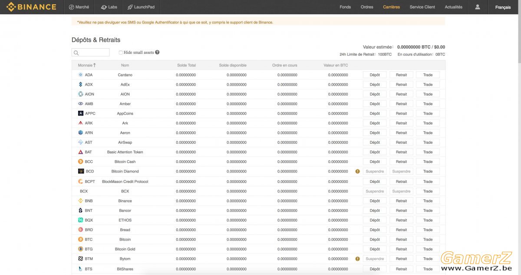Click the warning icon in Bytom row
The height and width of the screenshot is (275, 521).
[x=358, y=258]
